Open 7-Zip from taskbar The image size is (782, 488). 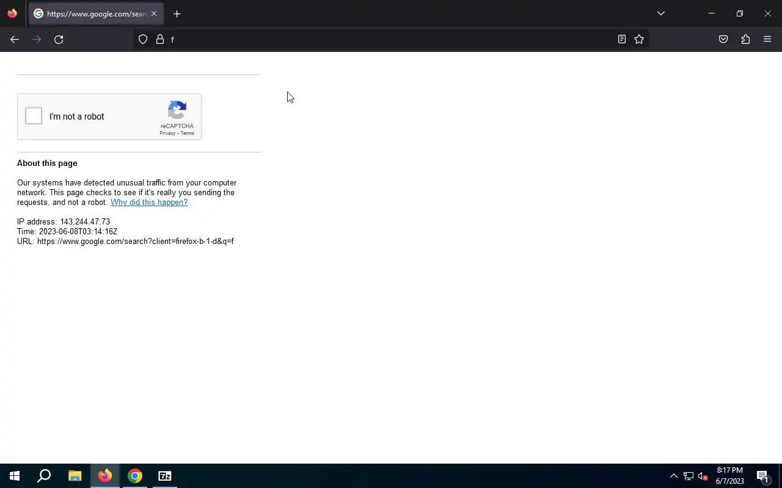(x=165, y=476)
